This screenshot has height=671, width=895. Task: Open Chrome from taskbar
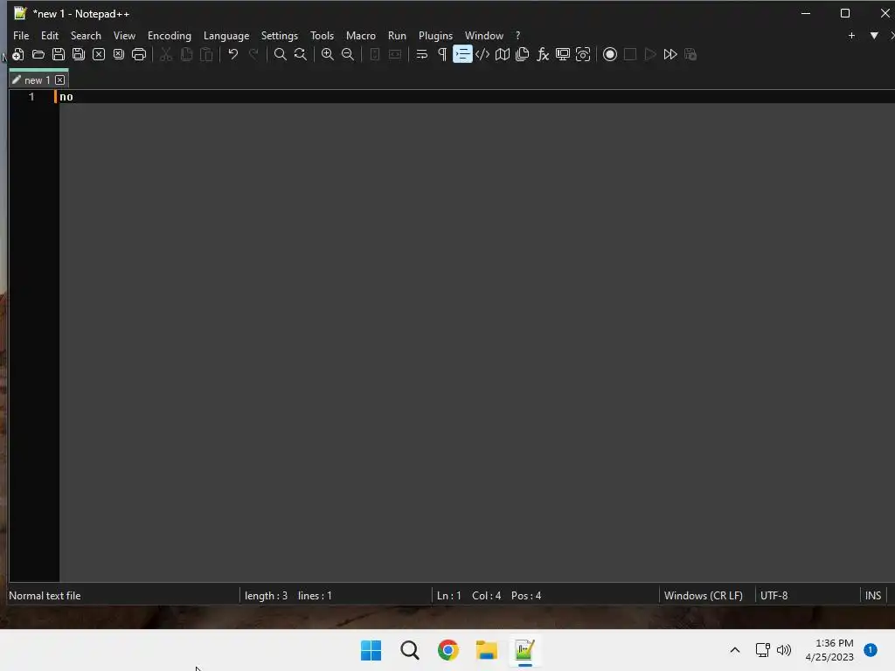448,650
